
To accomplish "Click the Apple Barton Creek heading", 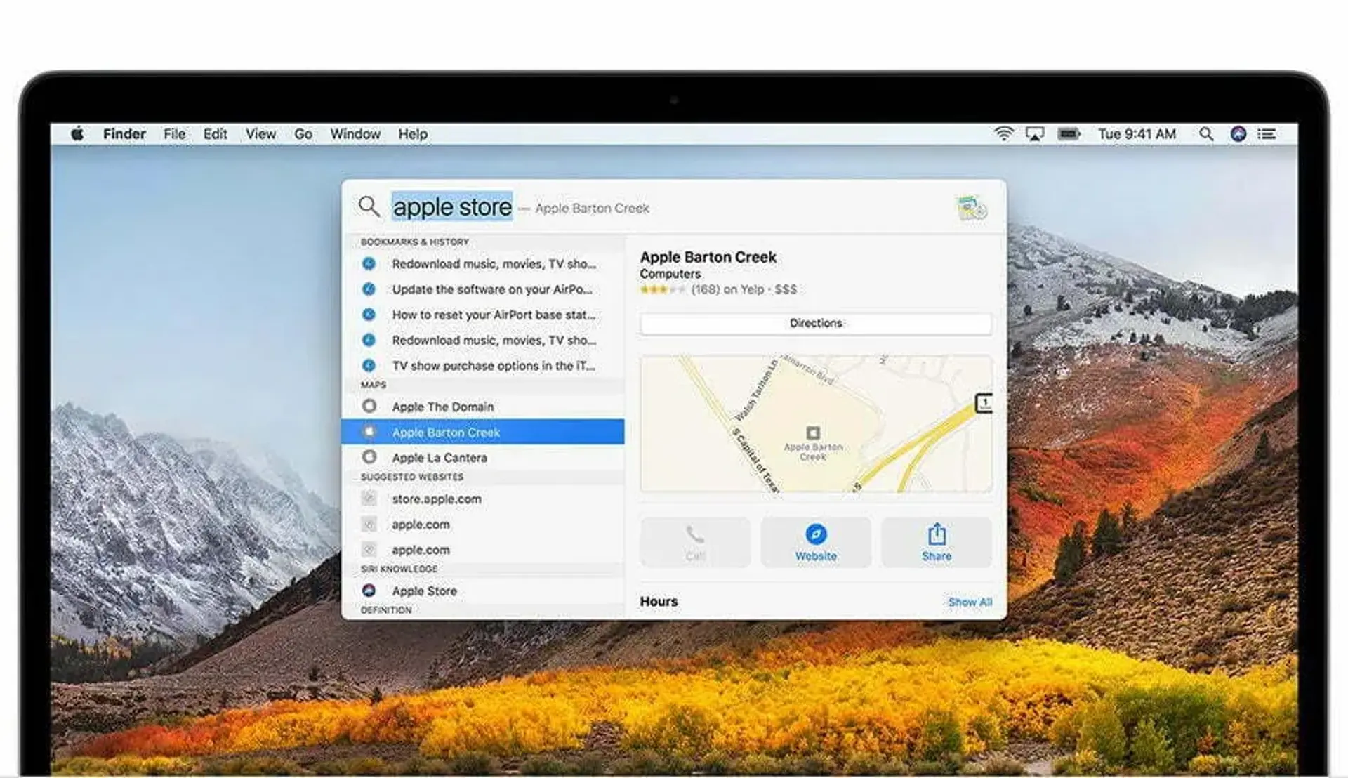I will pyautogui.click(x=708, y=257).
